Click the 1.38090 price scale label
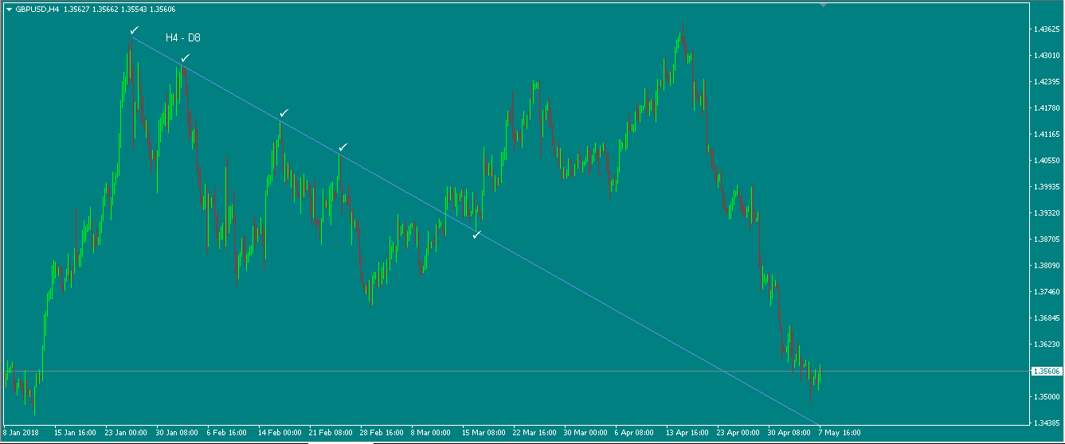 point(1046,266)
